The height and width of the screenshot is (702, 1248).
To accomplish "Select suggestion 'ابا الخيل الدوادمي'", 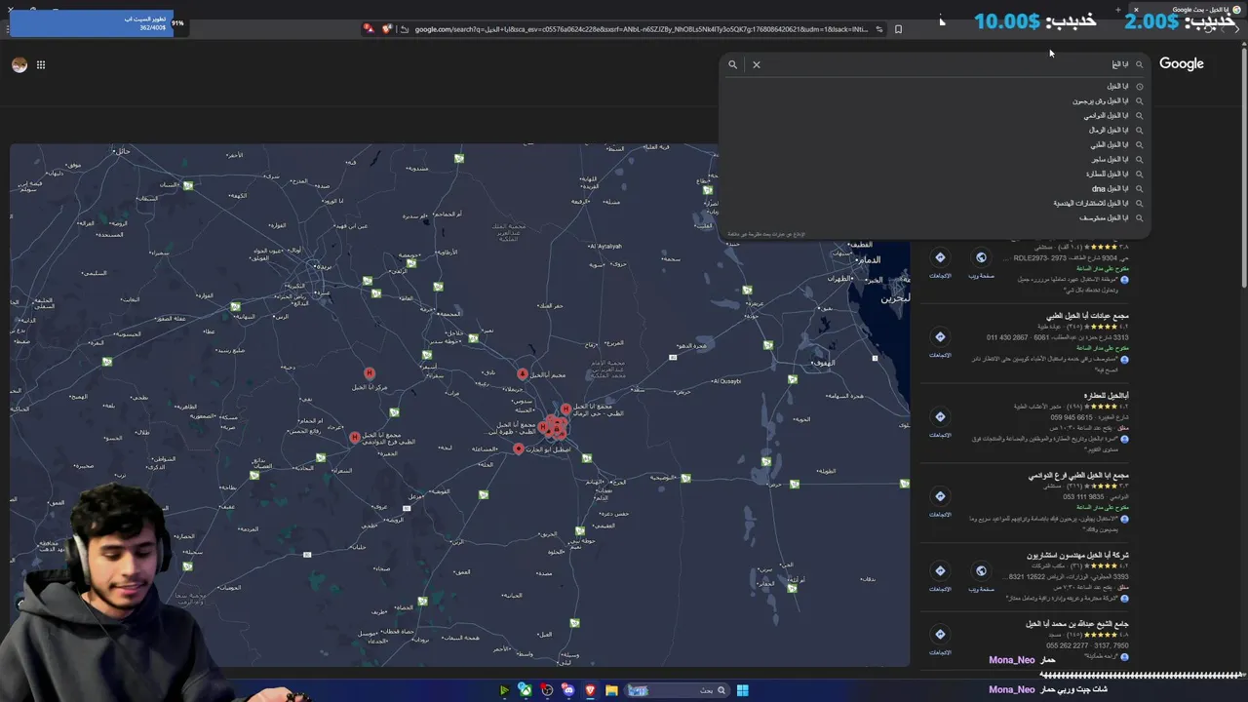I will coord(936,115).
